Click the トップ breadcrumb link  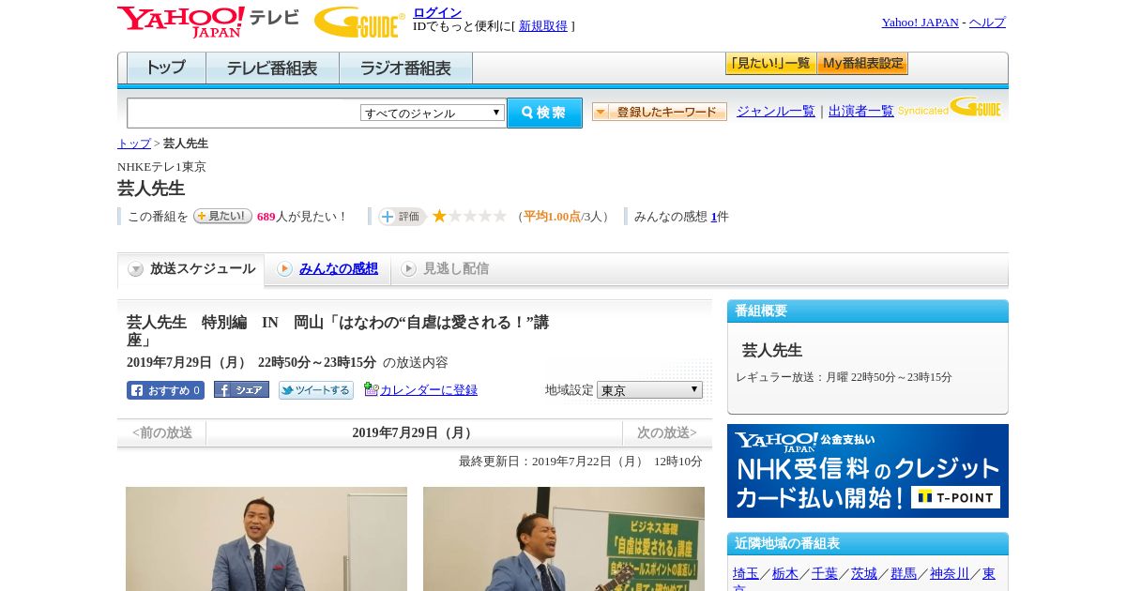point(134,144)
